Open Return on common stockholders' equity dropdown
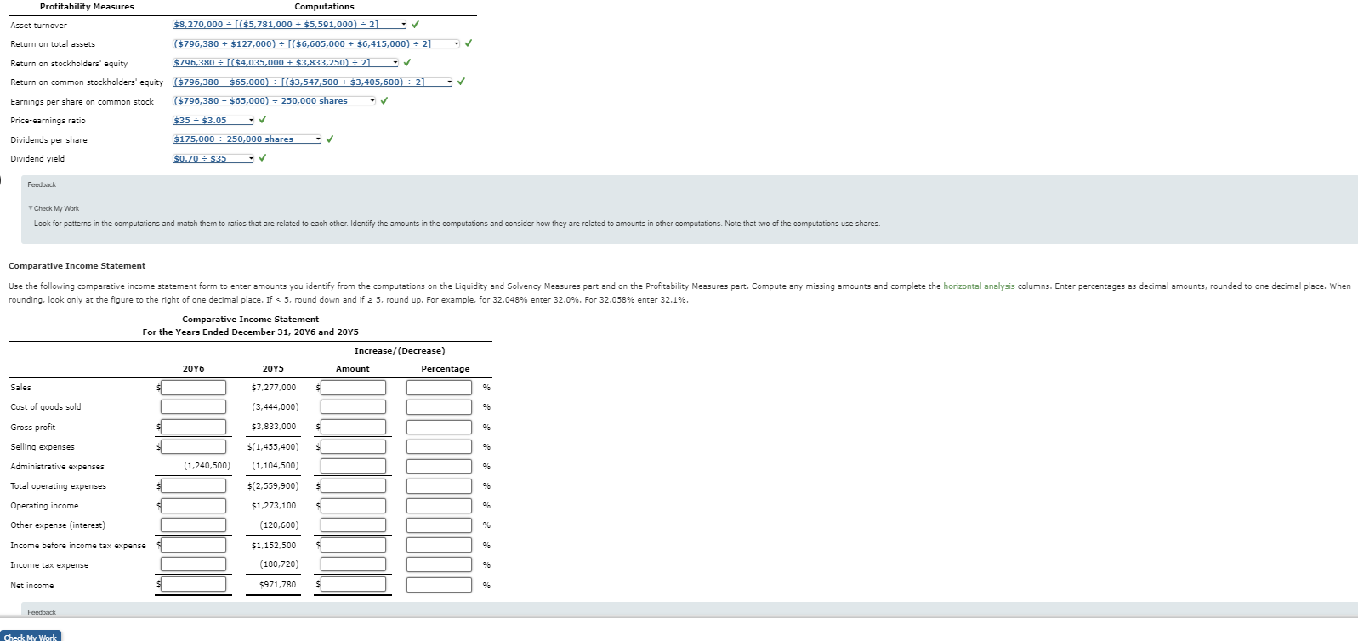This screenshot has height=641, width=1358. pos(312,82)
